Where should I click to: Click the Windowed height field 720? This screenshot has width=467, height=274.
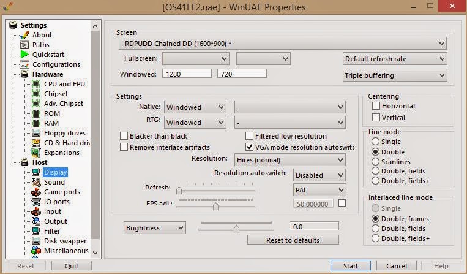242,74
